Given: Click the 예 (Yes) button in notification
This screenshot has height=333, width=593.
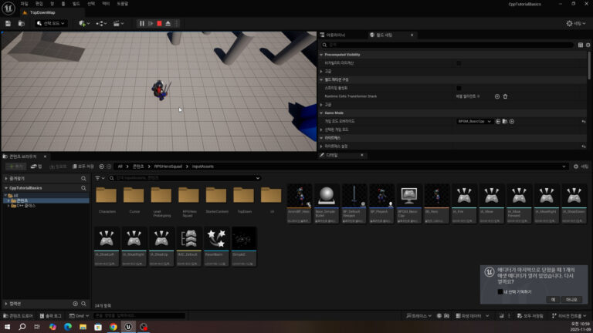Looking at the screenshot, I should [553, 299].
